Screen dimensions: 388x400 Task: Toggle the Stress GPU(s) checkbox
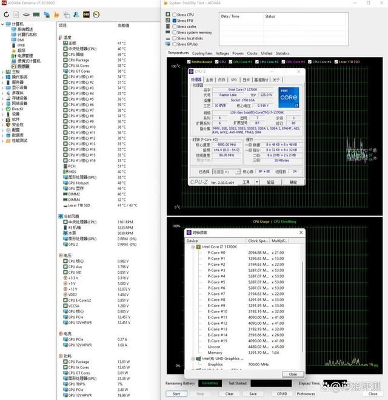click(175, 44)
